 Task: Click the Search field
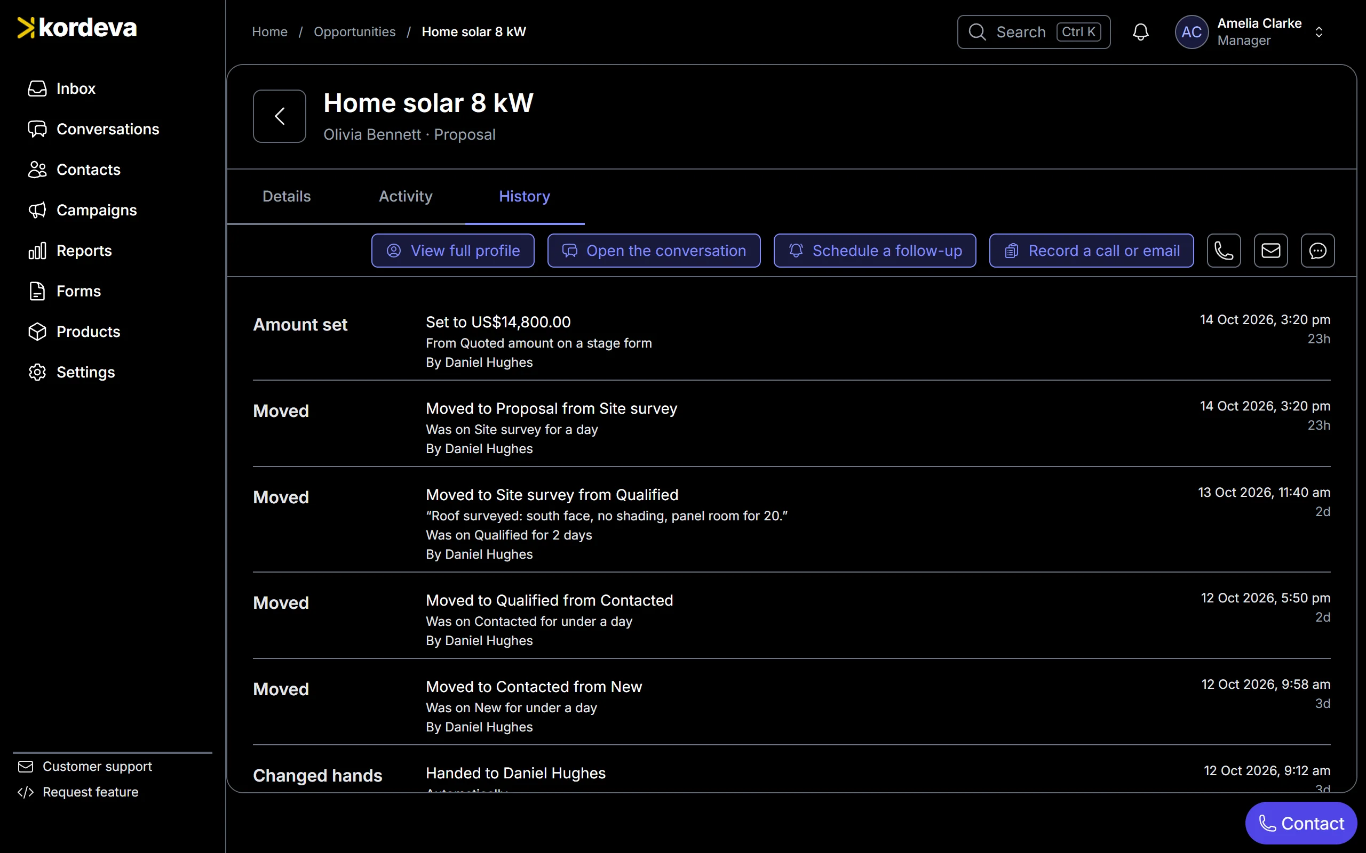click(x=1034, y=32)
